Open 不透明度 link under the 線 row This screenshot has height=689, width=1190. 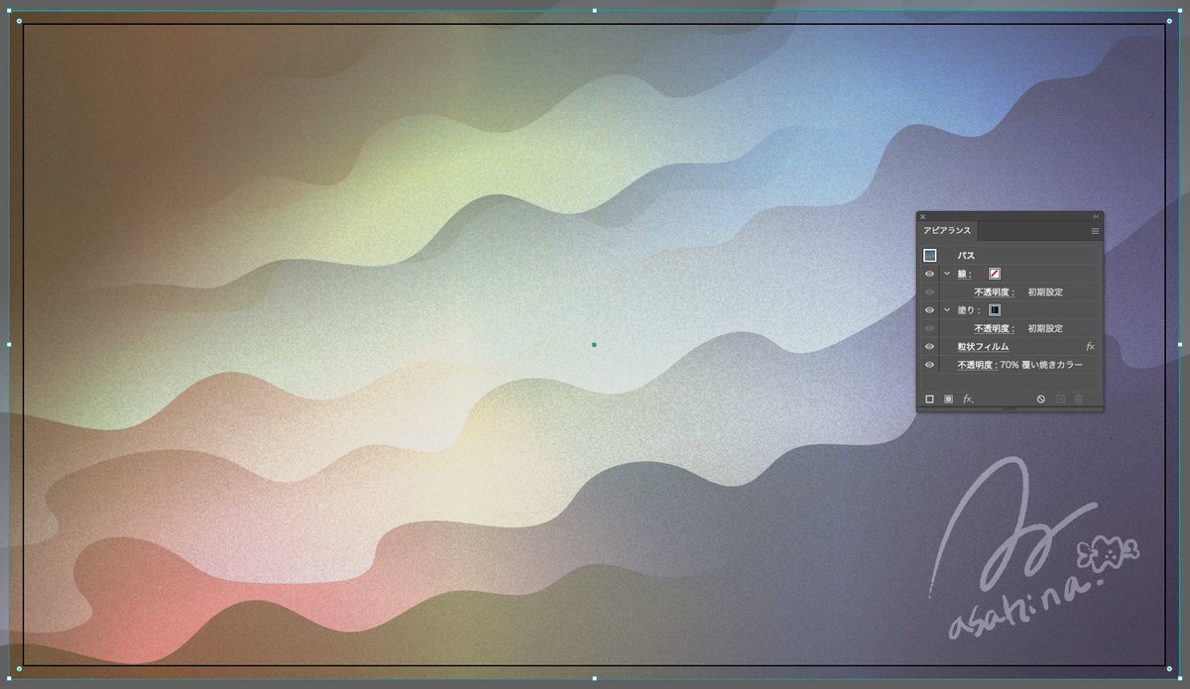click(x=993, y=292)
